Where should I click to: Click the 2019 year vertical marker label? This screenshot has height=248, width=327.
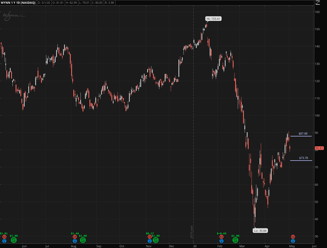pyautogui.click(x=191, y=232)
